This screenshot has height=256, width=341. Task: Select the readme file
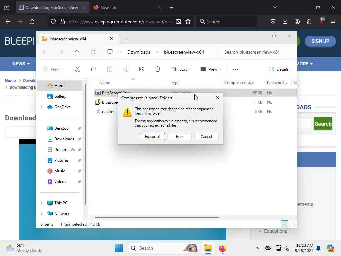(108, 111)
